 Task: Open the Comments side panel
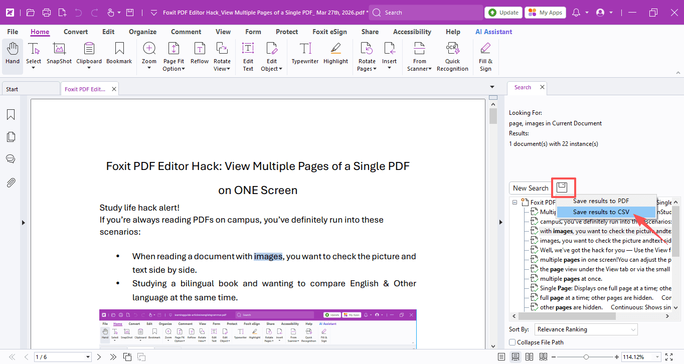[11, 159]
